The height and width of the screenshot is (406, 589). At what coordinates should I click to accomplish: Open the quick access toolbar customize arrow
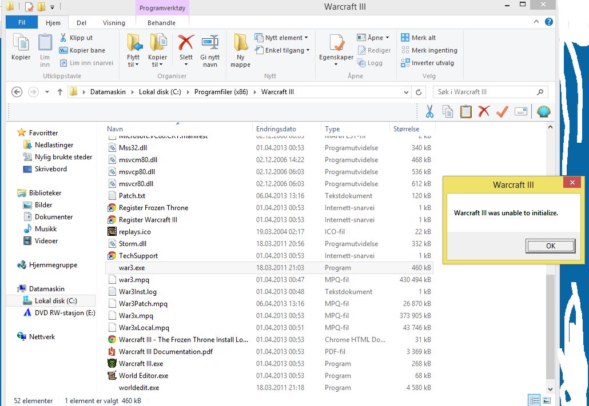pyautogui.click(x=52, y=7)
